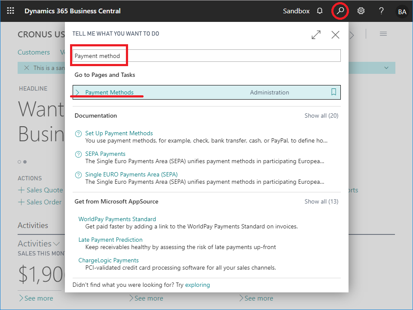Expand the Activities dropdown
This screenshot has height=310, width=413.
click(x=39, y=243)
